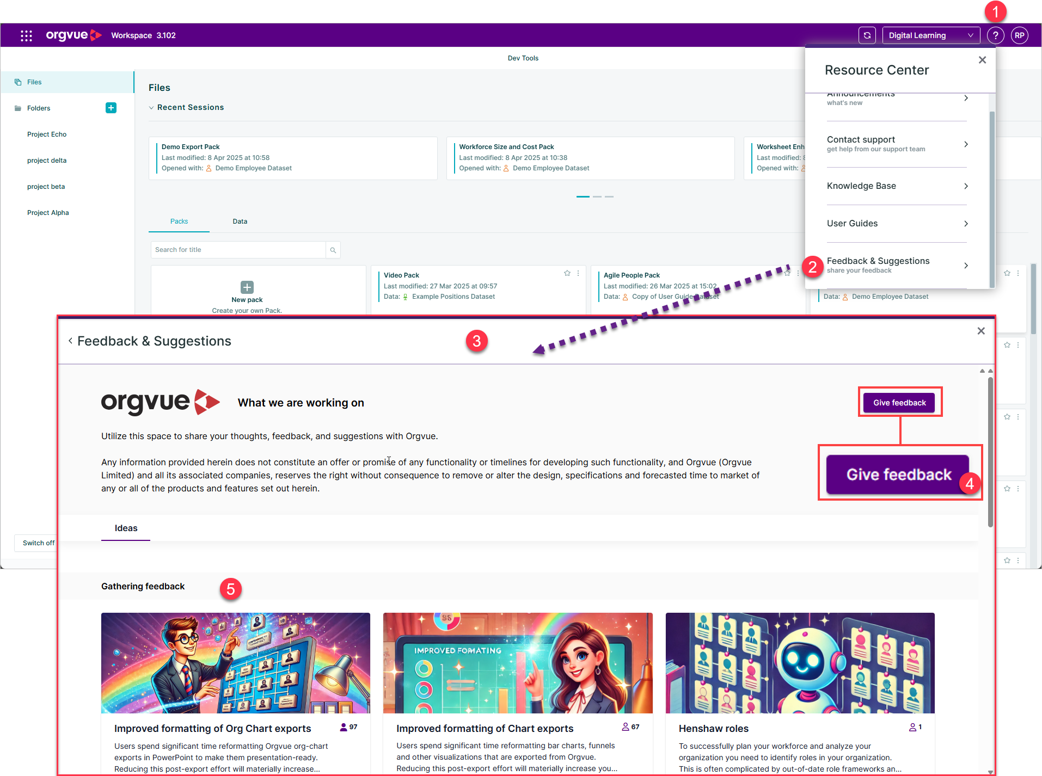Click the Search for title field
This screenshot has width=1042, height=776.
pyautogui.click(x=238, y=250)
